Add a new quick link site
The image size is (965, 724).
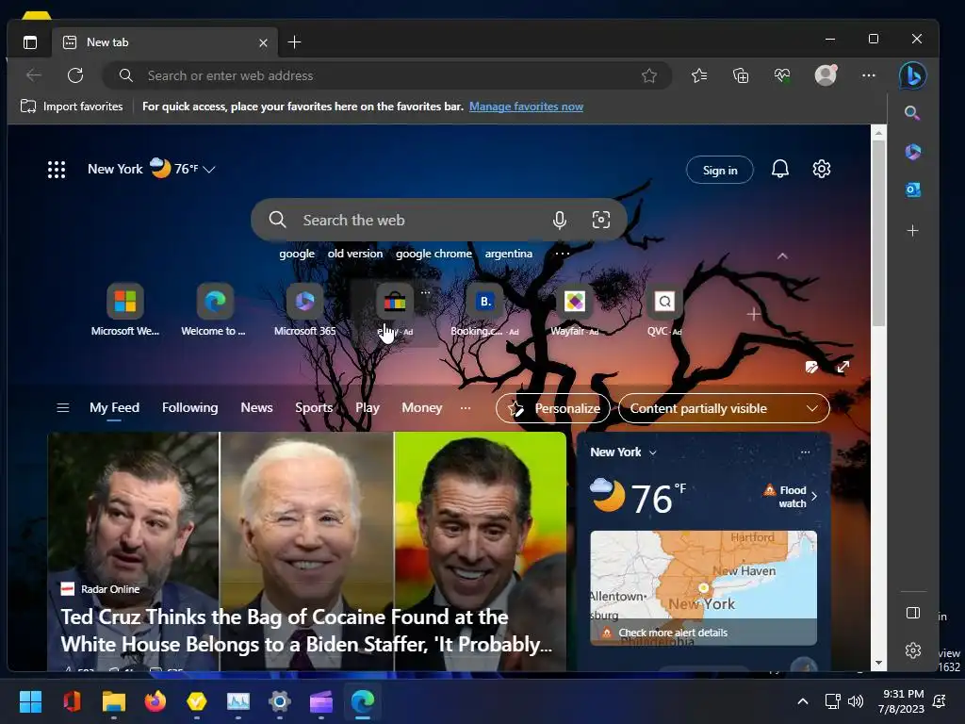[753, 314]
